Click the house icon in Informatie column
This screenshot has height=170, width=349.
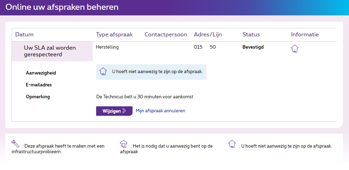tap(294, 49)
